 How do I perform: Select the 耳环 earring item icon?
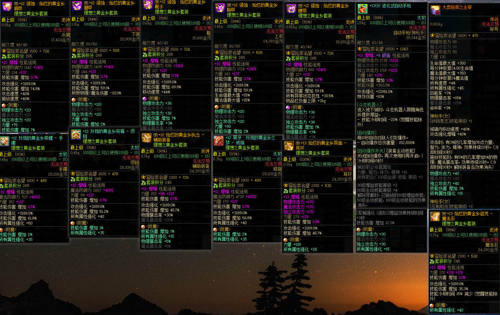(289, 146)
